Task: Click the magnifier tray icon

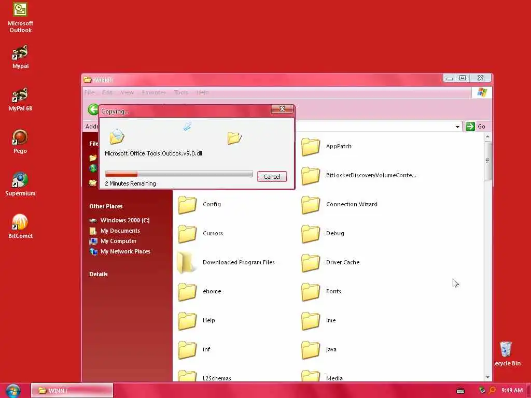Action: (x=493, y=390)
